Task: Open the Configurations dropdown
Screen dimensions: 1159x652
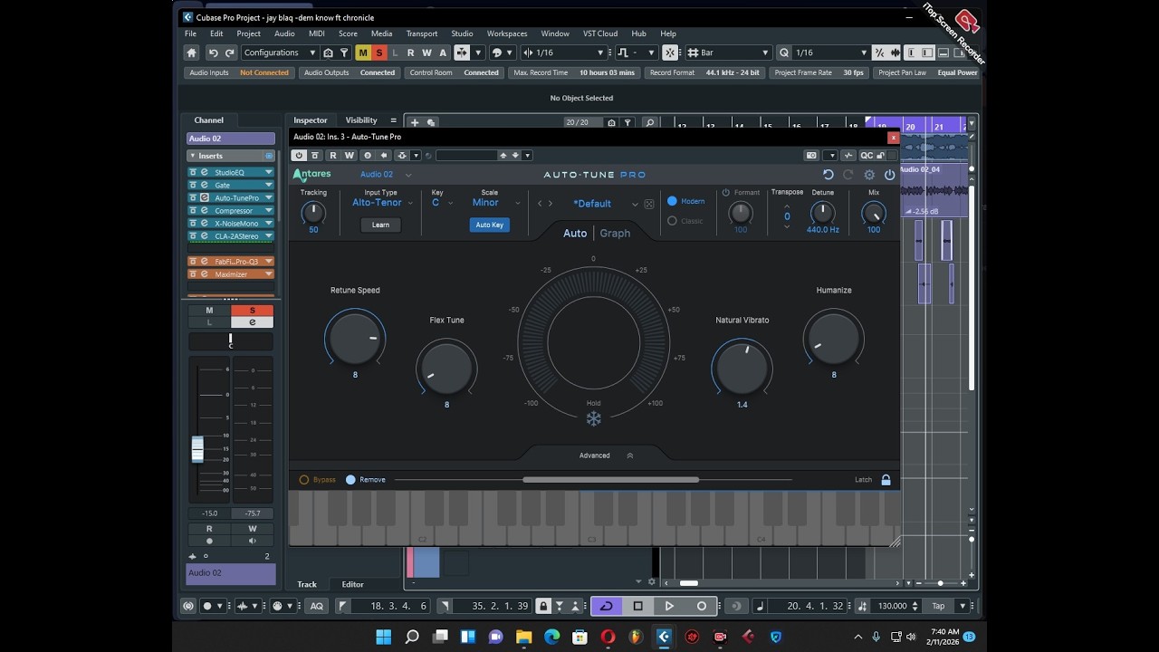Action: [x=279, y=53]
